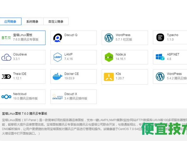This screenshot has width=187, height=141.
Task: Click the Cloudreve card title
Action: coord(20,54)
